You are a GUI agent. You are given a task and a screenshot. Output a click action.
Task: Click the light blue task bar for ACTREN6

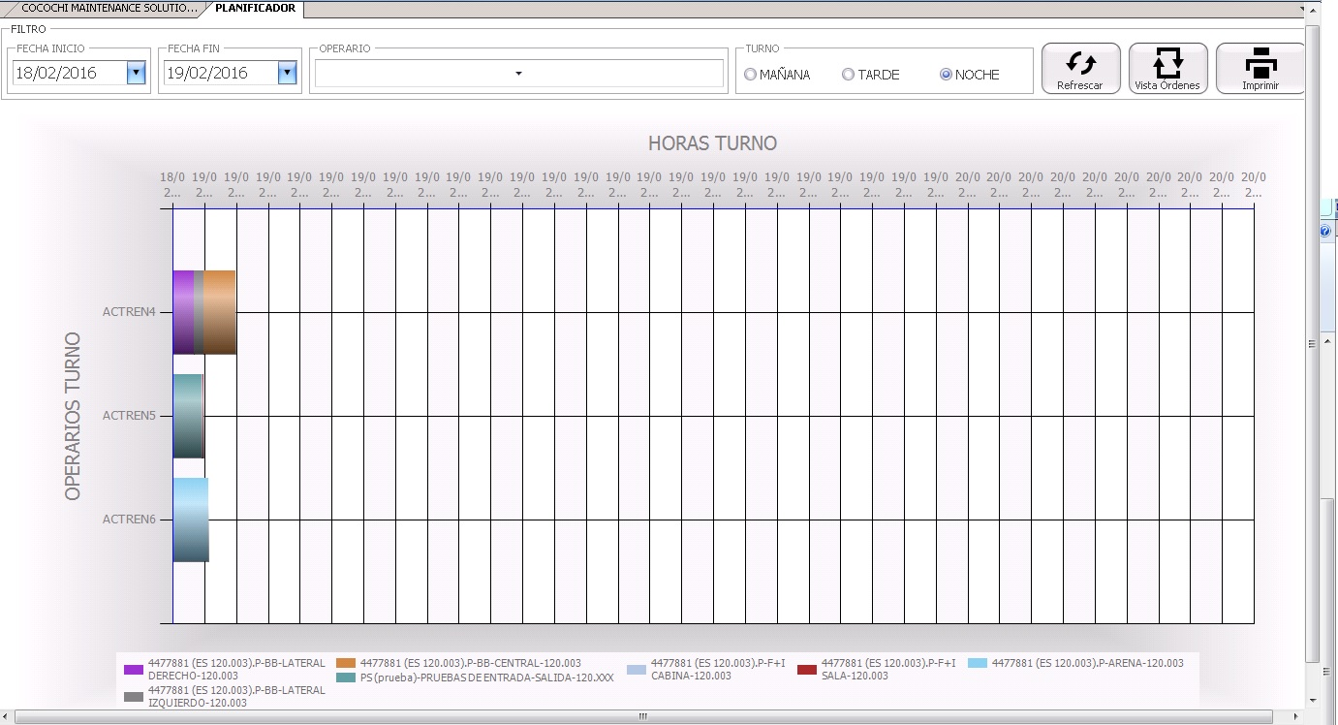tap(191, 520)
